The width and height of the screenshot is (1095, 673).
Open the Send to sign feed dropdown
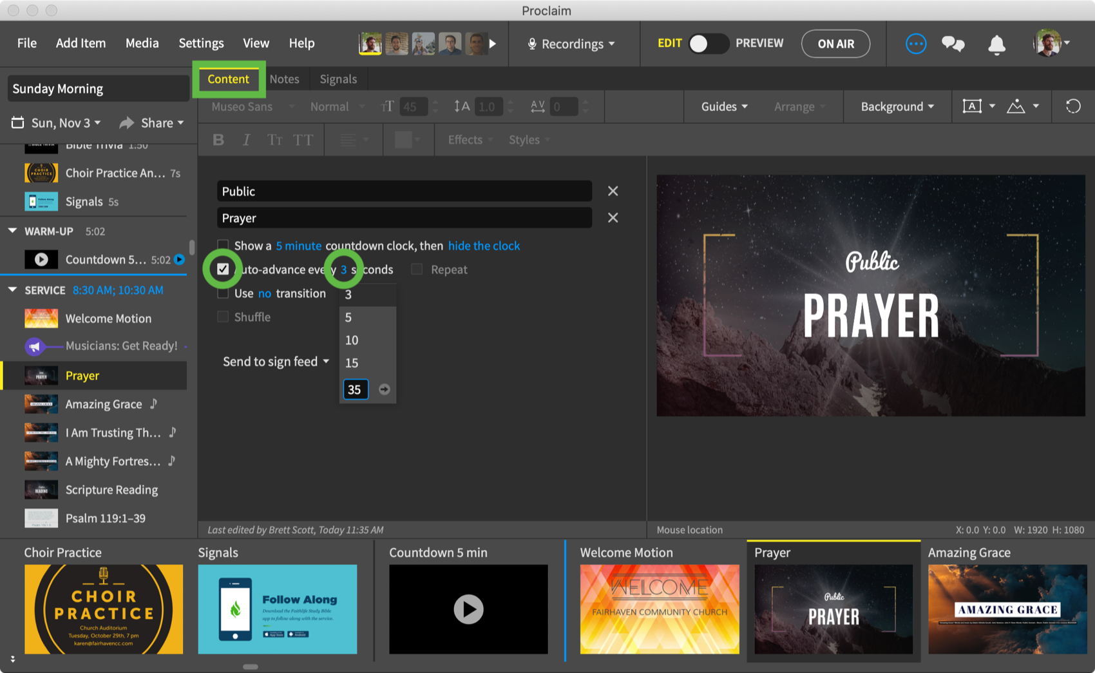(x=276, y=362)
